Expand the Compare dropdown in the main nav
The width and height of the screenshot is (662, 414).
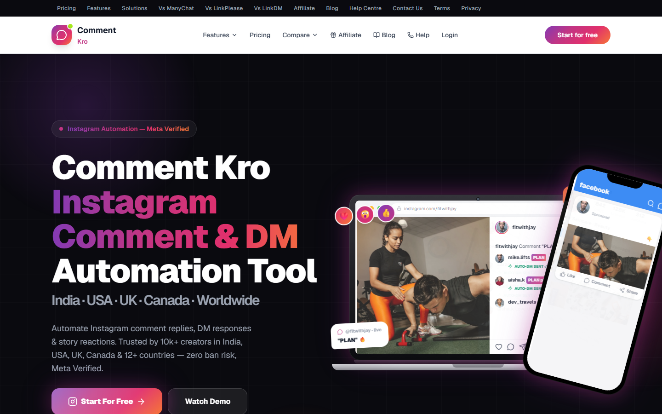pos(300,35)
